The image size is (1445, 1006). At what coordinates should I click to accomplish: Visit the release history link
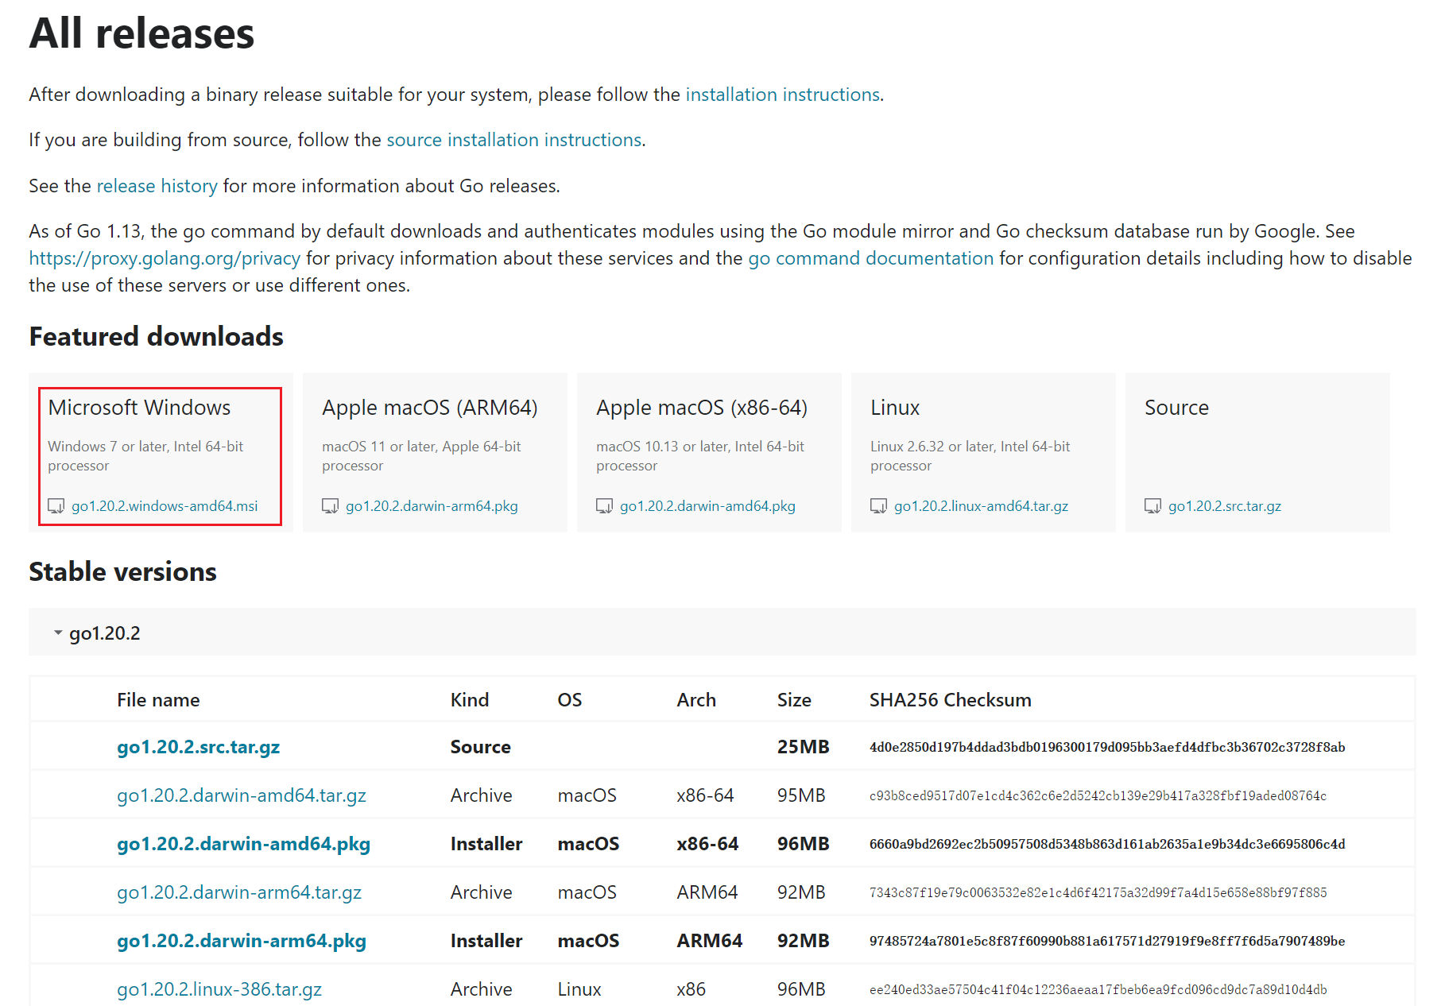(x=157, y=186)
